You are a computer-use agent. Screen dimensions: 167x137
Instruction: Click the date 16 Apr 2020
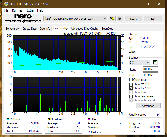(x=148, y=47)
